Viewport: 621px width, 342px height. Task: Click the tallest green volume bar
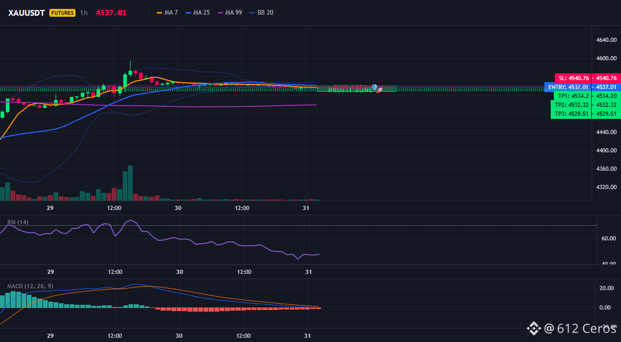[x=130, y=183]
